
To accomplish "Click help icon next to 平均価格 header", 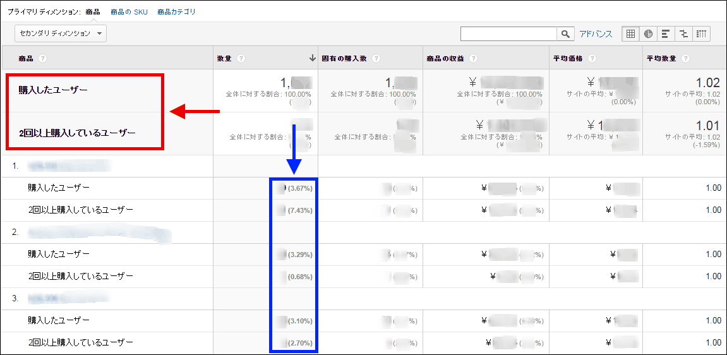I will click(x=592, y=59).
